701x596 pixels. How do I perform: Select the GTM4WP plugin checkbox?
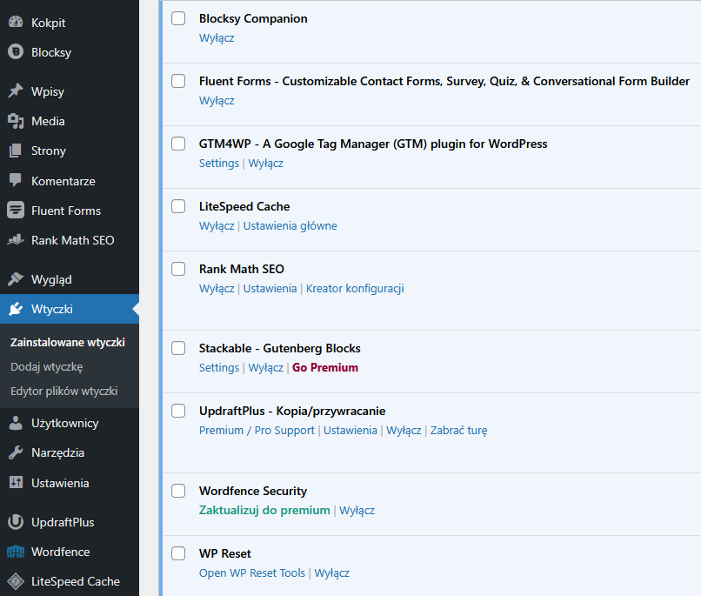point(178,144)
